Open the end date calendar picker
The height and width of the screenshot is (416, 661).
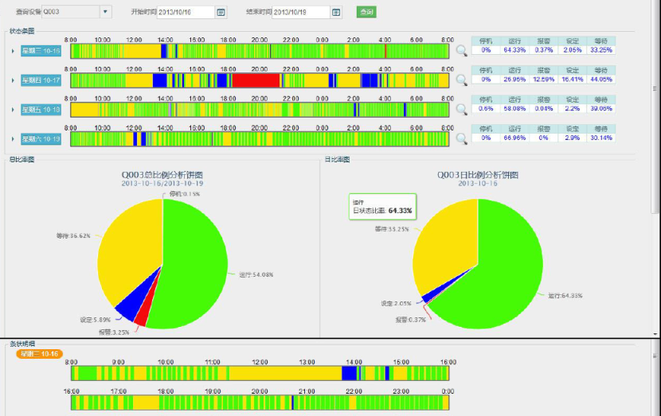[x=336, y=12]
